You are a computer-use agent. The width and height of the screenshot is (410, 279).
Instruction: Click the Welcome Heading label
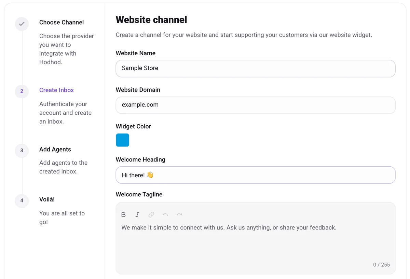pyautogui.click(x=140, y=159)
